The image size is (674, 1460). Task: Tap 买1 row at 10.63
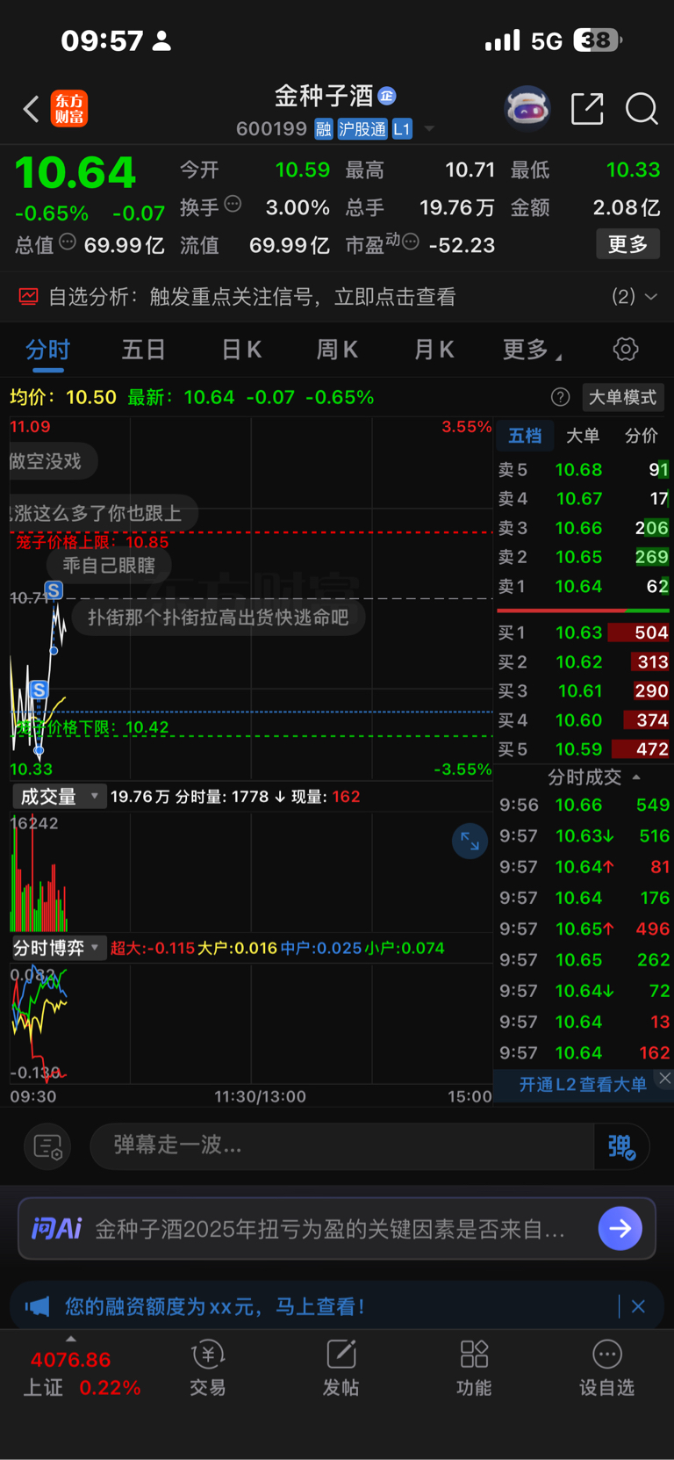[584, 632]
